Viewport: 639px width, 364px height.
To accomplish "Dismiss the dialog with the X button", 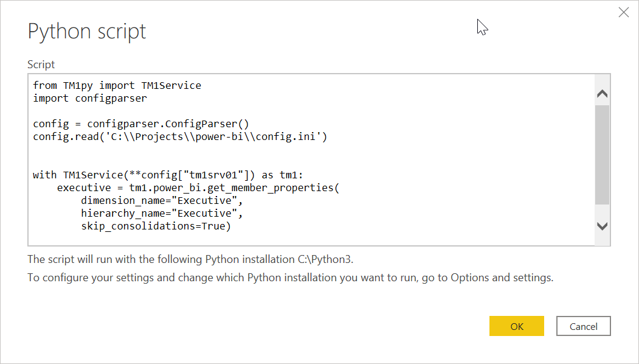I will [x=623, y=12].
